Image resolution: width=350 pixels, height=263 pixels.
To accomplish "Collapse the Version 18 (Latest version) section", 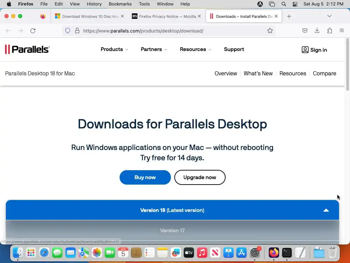I will (x=172, y=210).
